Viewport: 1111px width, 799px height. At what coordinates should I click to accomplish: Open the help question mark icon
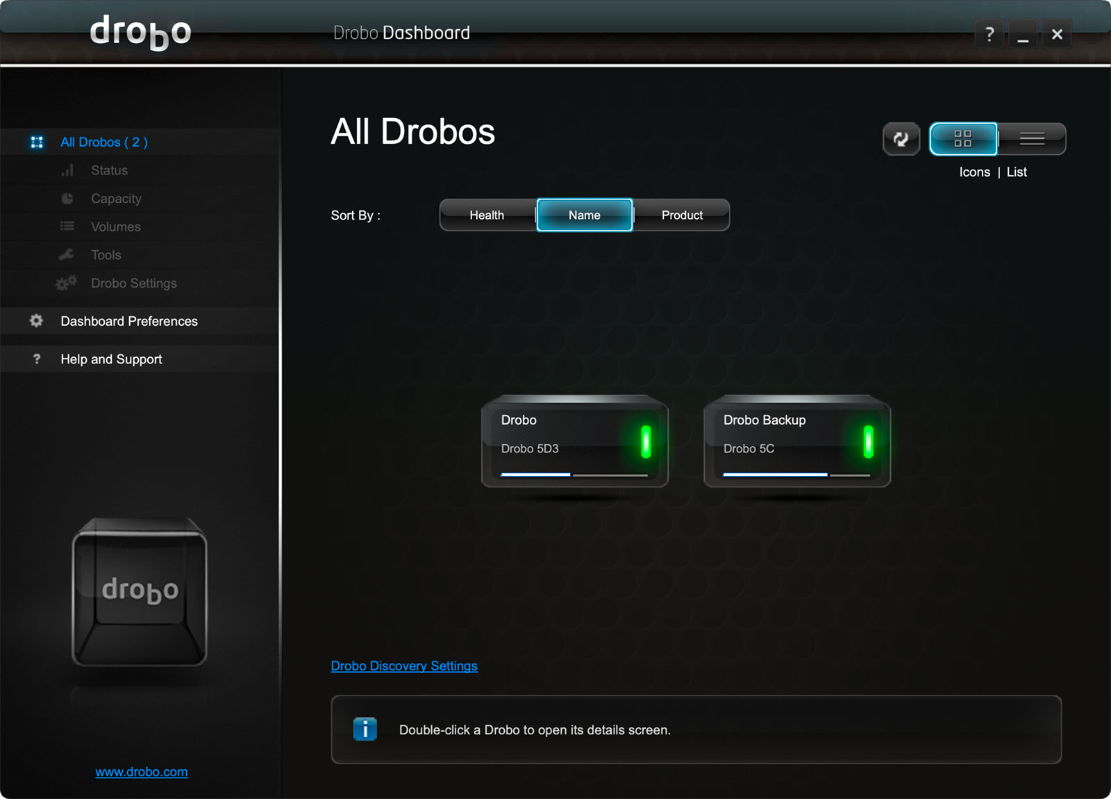pyautogui.click(x=989, y=34)
